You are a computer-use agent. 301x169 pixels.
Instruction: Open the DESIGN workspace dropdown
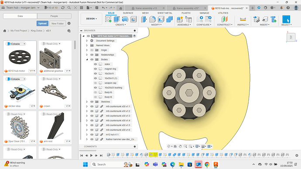[91, 19]
